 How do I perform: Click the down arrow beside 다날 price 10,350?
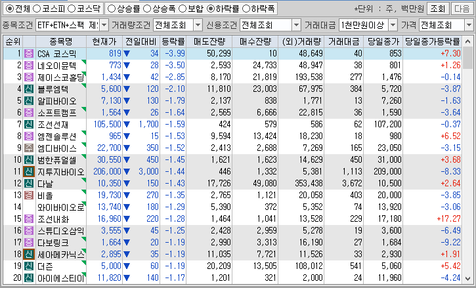pyautogui.click(x=127, y=184)
